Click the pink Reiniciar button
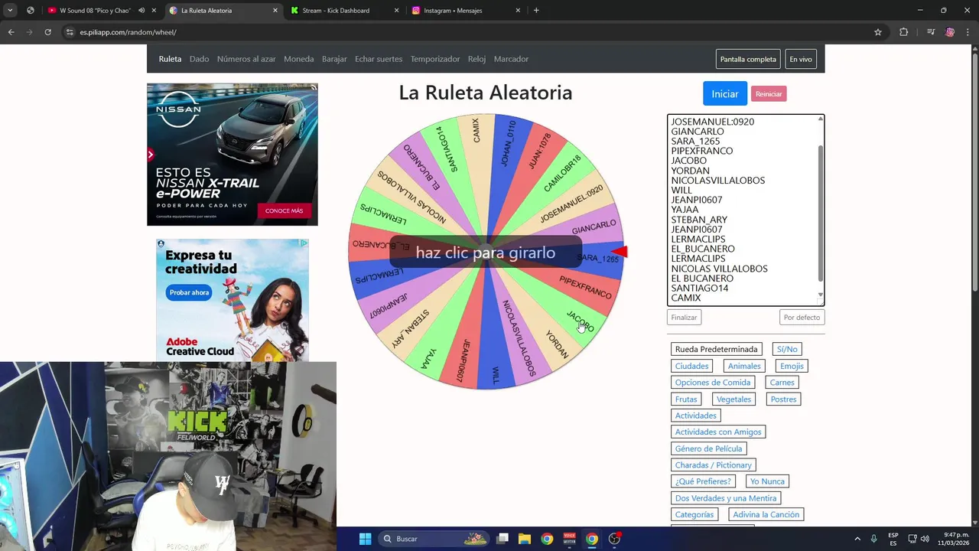This screenshot has width=979, height=551. 769,94
